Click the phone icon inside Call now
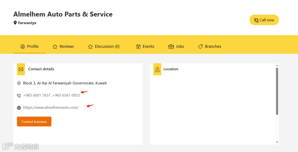 pos(256,20)
